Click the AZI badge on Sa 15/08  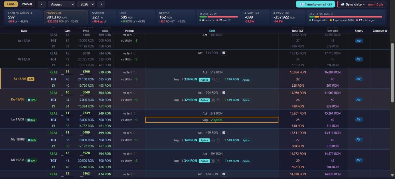pos(31,79)
